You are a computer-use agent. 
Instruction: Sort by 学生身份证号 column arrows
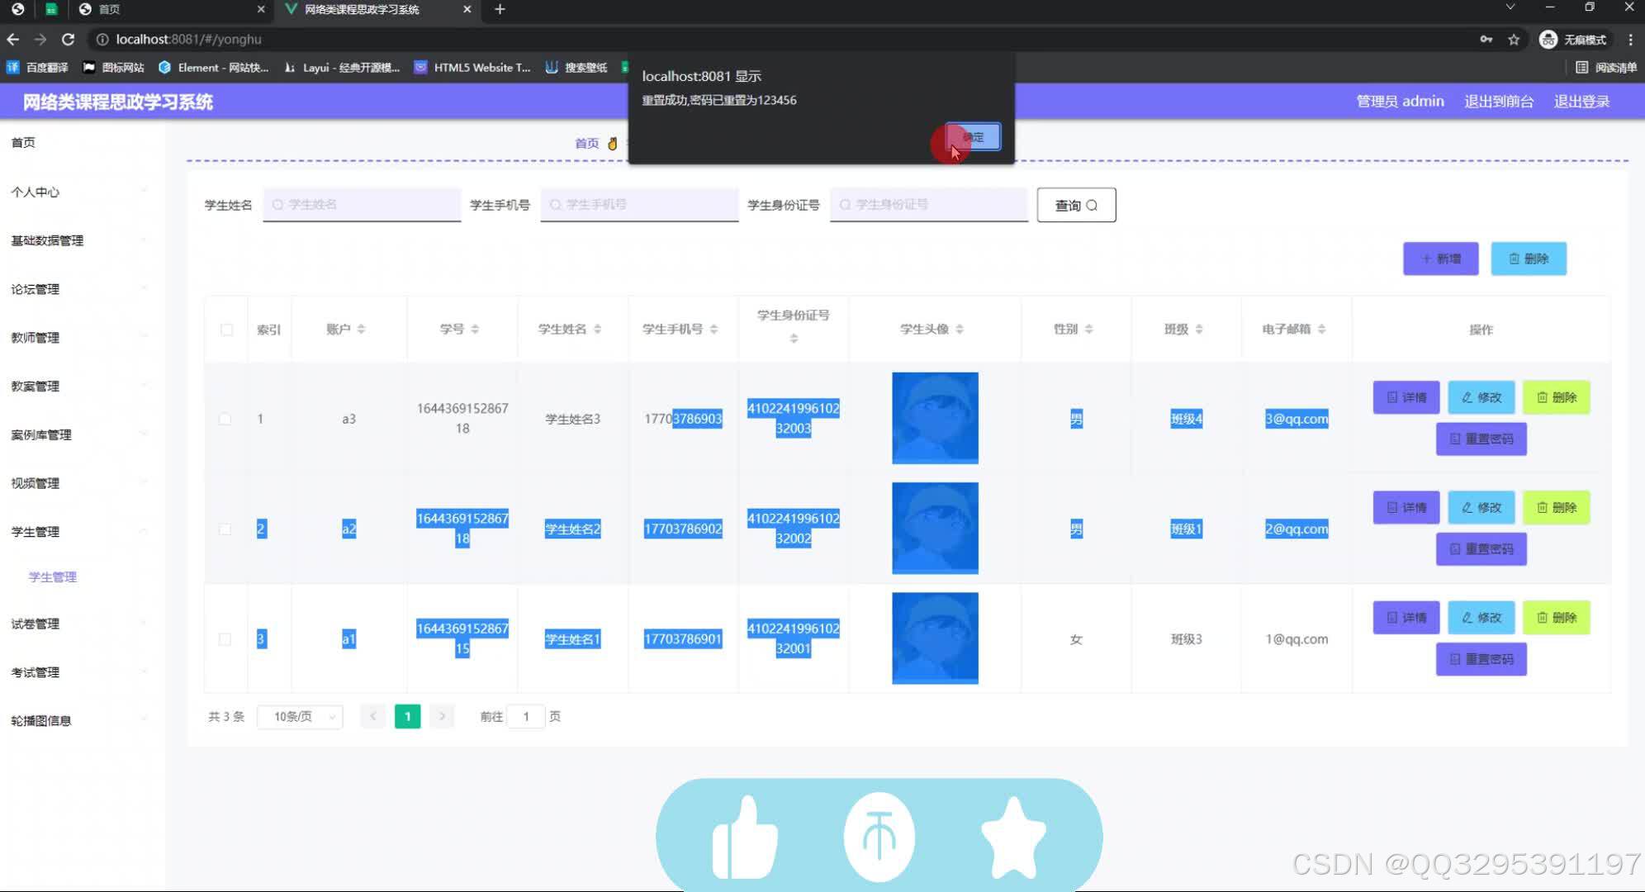794,338
